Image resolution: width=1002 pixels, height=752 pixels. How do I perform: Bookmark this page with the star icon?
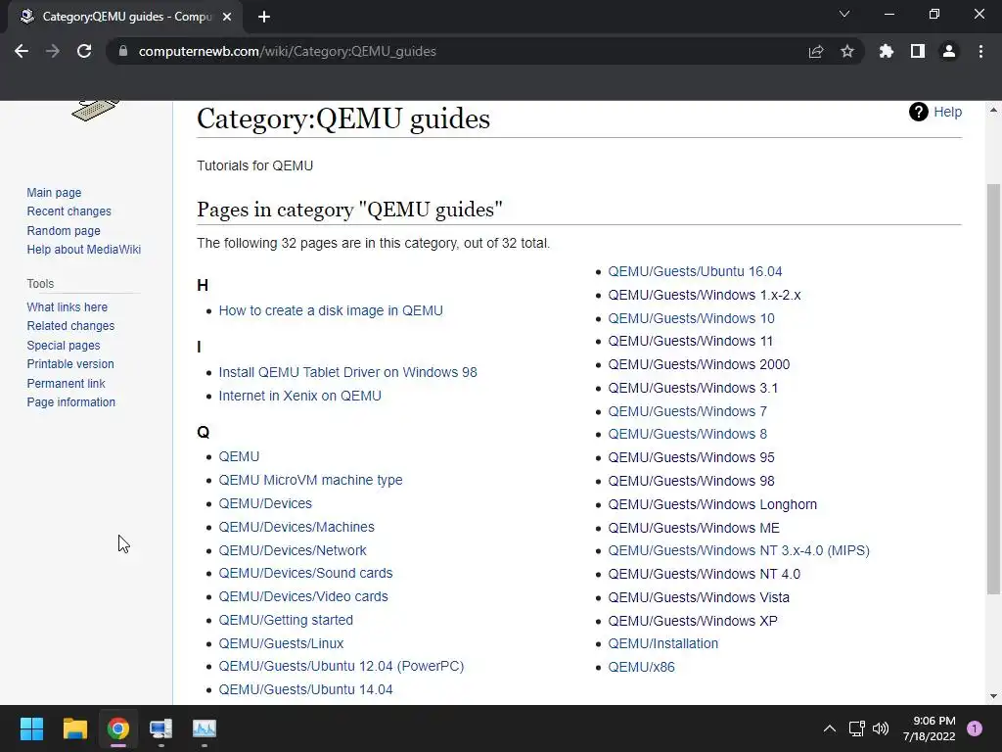[846, 51]
